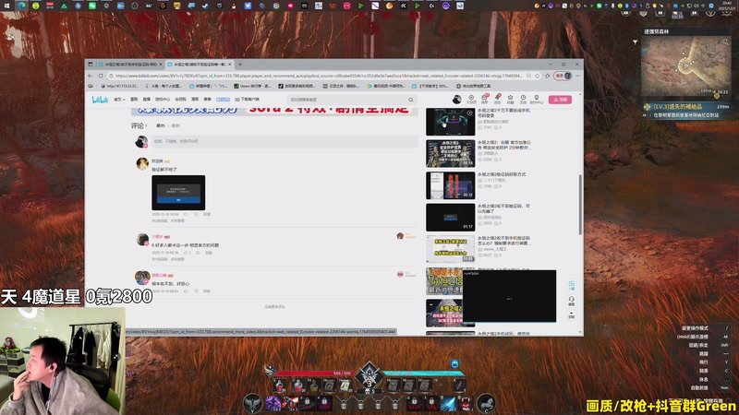The width and height of the screenshot is (739, 415).
Task: Open the 创作中心 lightbulb icon
Action: tap(537, 99)
